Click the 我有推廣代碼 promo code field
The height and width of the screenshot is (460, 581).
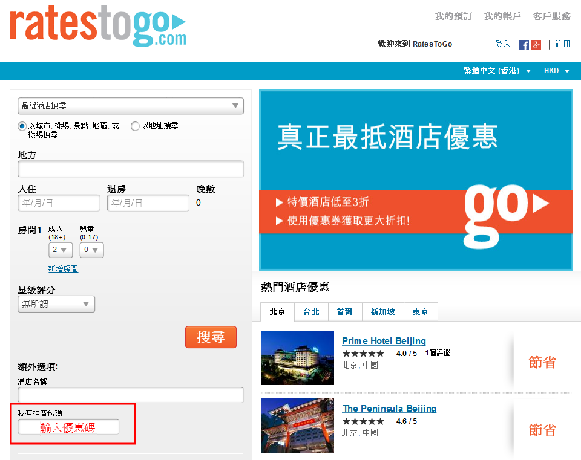tap(68, 427)
